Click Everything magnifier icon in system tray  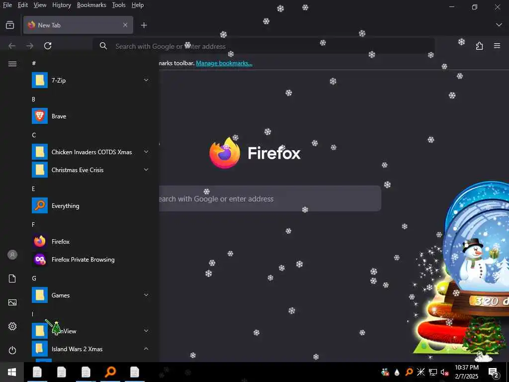pyautogui.click(x=409, y=372)
